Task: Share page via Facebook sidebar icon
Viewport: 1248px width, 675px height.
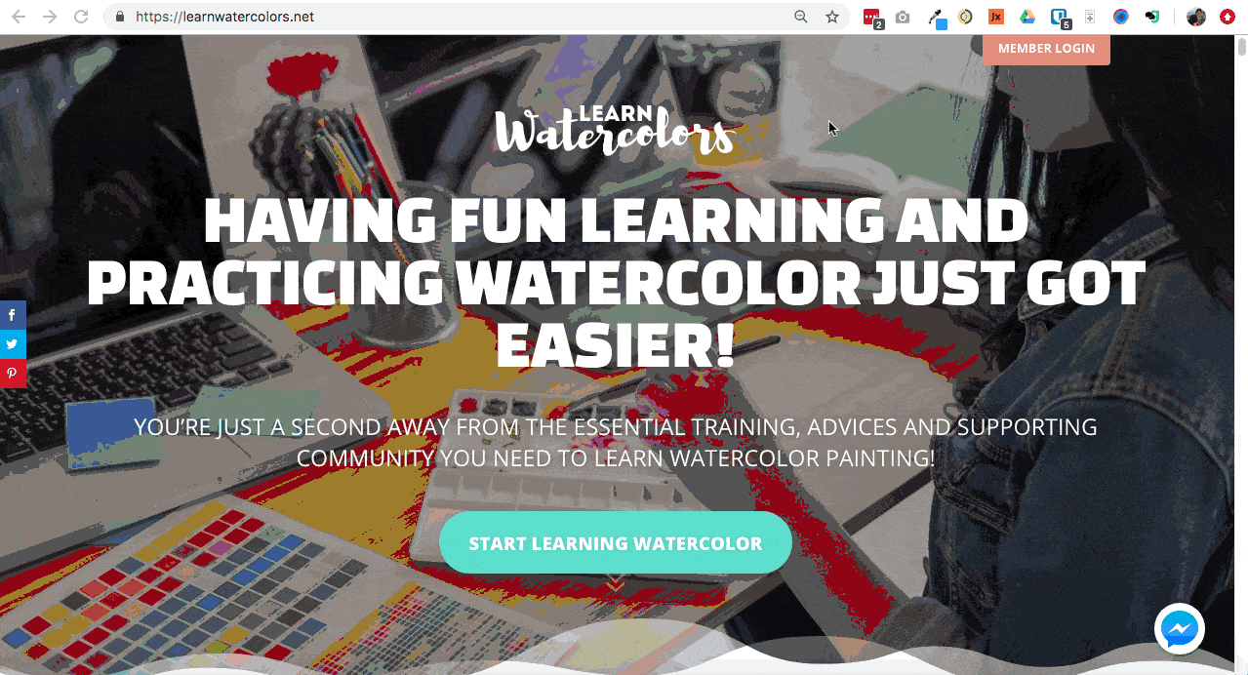Action: point(13,315)
